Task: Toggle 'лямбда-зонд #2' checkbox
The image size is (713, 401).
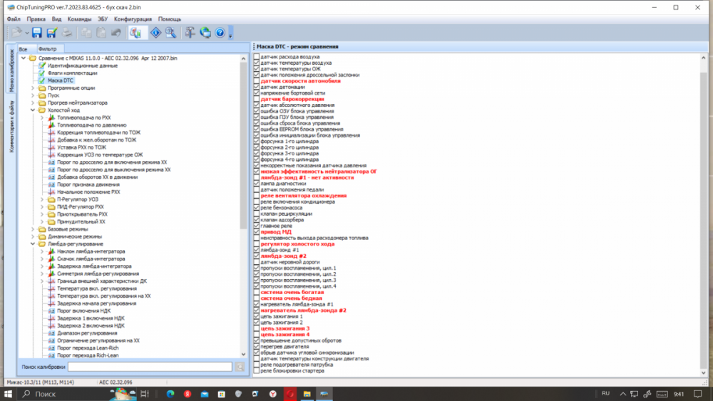Action: pos(257,256)
